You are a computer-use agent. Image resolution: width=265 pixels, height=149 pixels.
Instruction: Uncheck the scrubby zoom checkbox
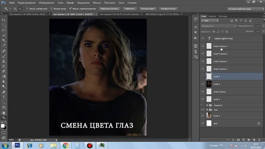pos(70,9)
